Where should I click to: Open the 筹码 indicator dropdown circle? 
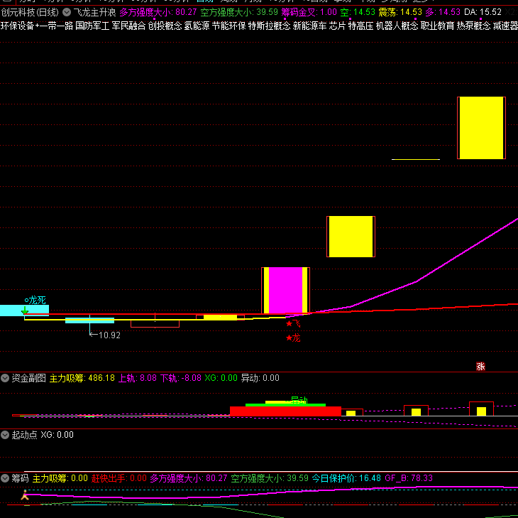click(5, 478)
